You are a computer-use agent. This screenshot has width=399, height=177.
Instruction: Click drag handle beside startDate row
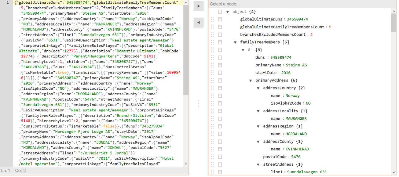click(x=212, y=73)
